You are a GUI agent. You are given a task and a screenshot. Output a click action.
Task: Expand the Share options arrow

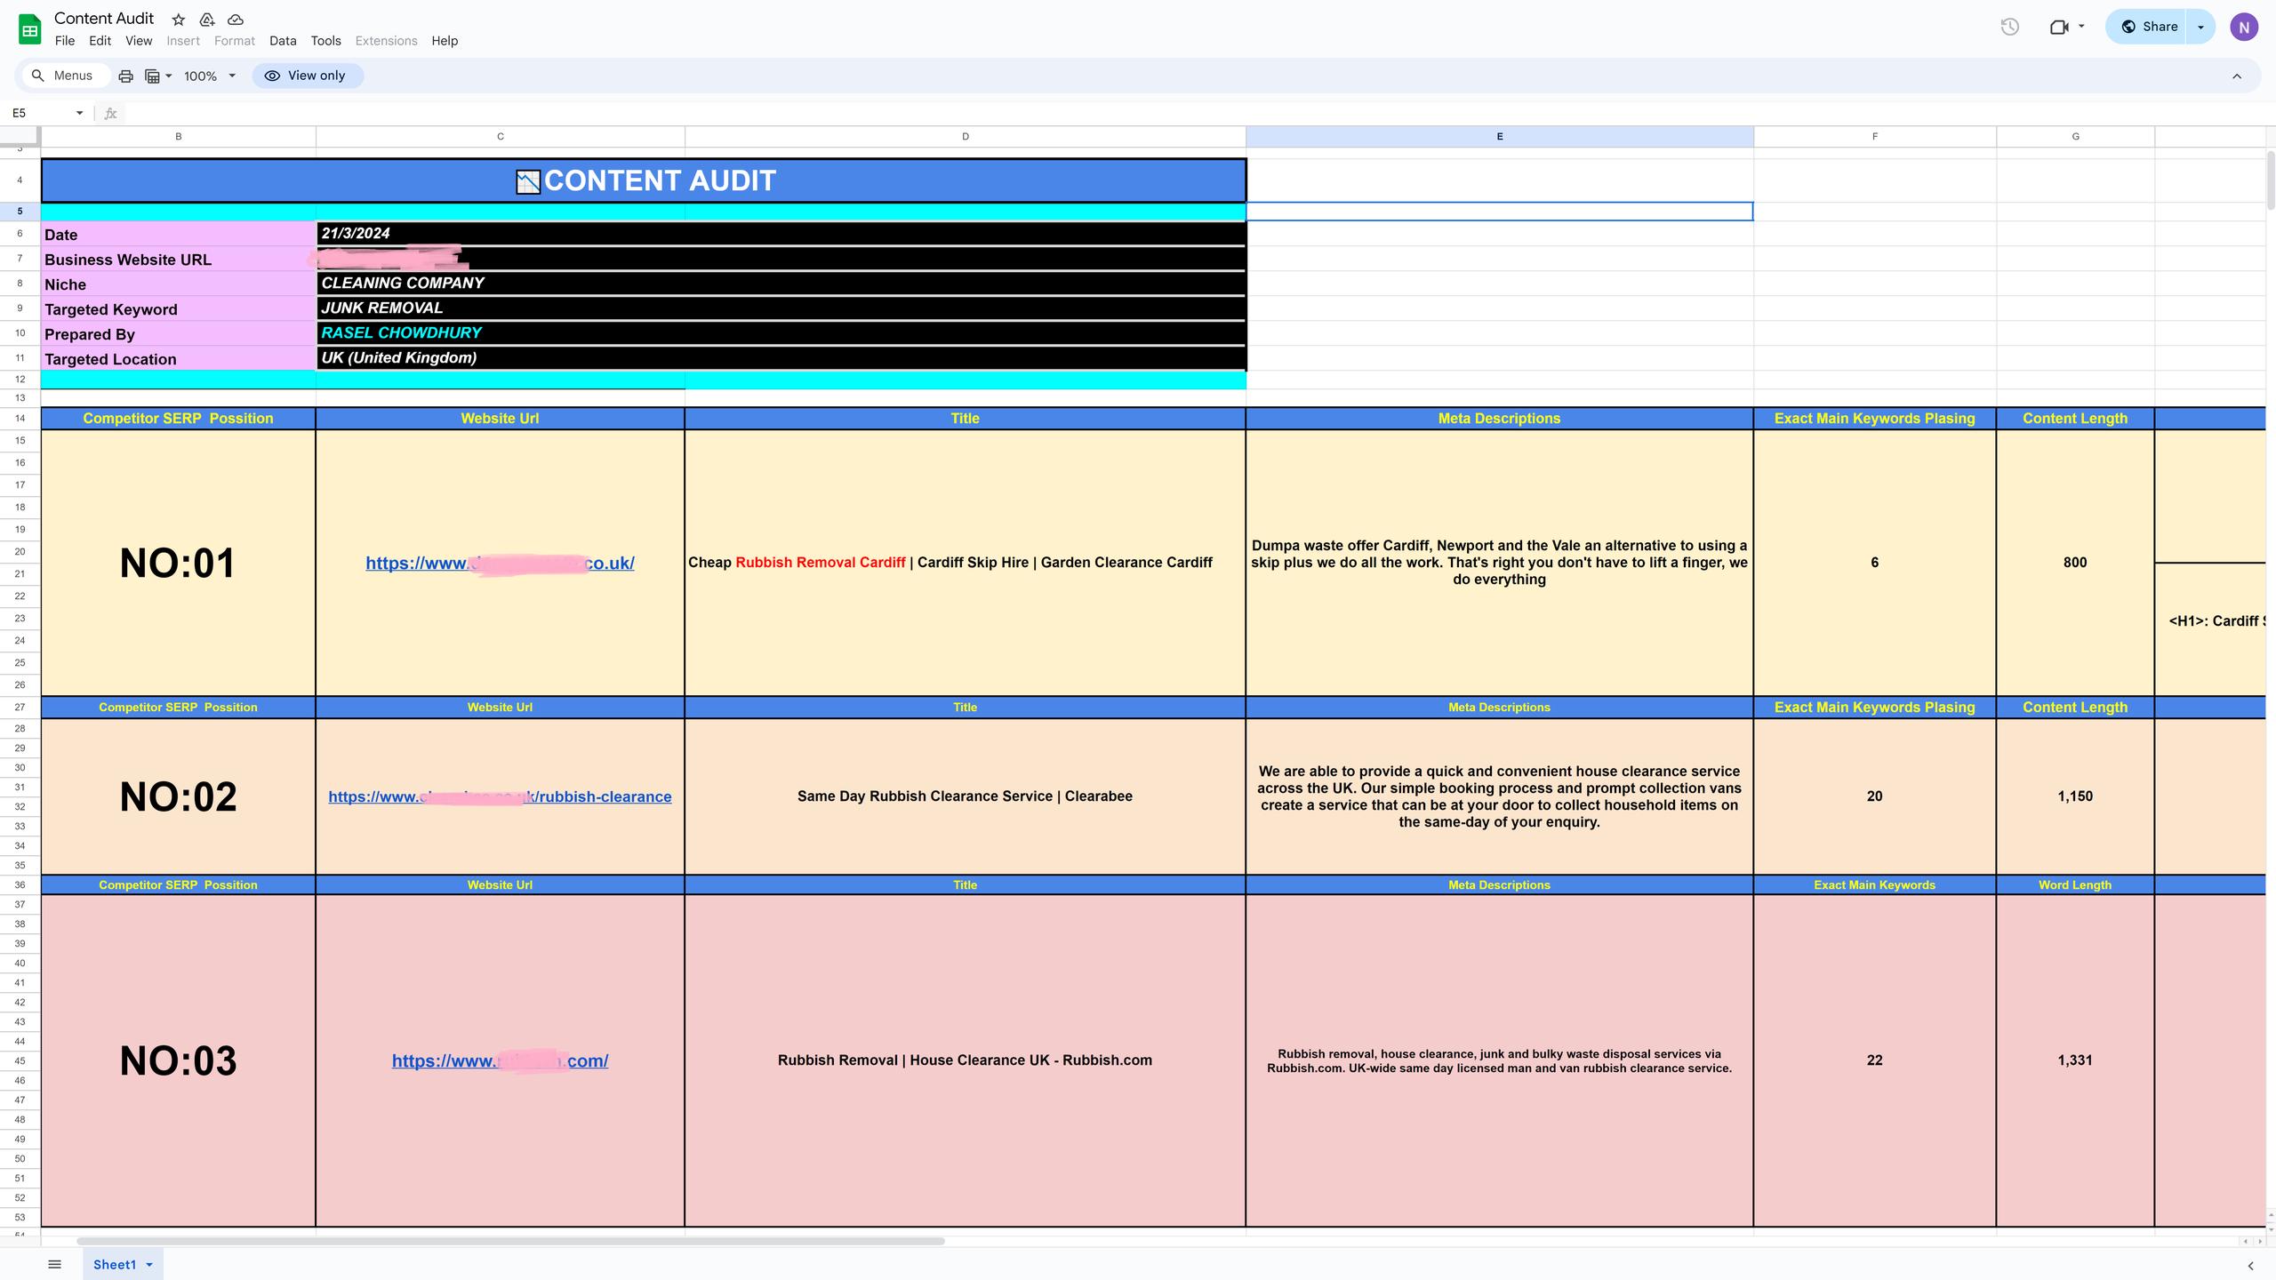click(2200, 27)
